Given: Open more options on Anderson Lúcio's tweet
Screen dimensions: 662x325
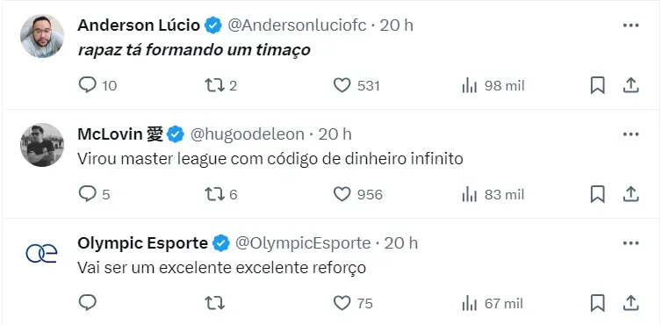Looking at the screenshot, I should tap(630, 25).
